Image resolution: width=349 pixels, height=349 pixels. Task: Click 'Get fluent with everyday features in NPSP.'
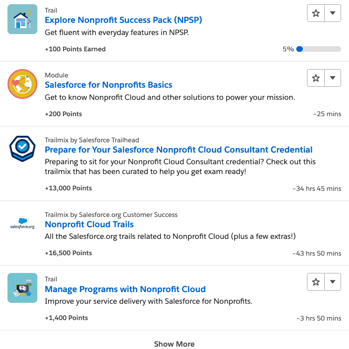tap(117, 33)
